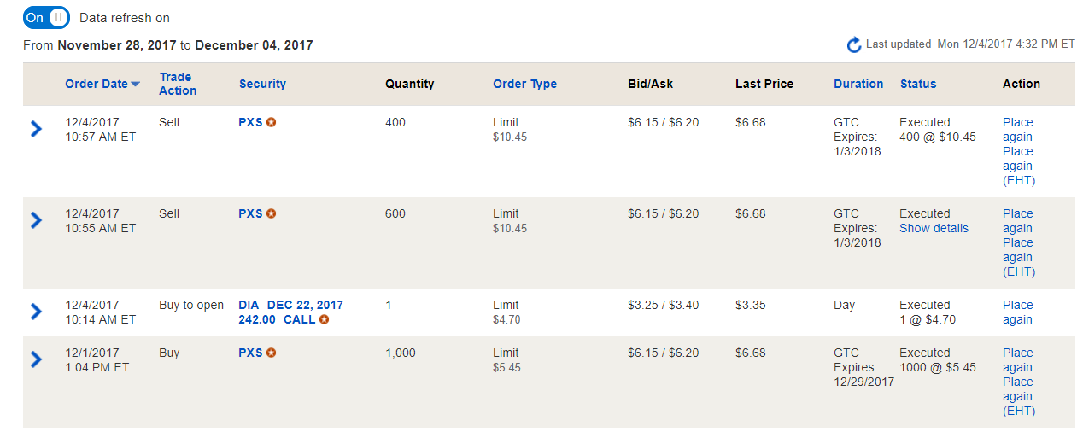
Task: Sort by Duration column header
Action: coord(858,84)
